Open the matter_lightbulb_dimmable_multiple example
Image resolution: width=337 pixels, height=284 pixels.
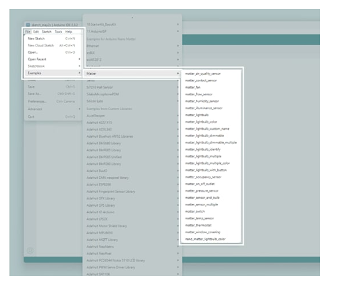pyautogui.click(x=212, y=142)
